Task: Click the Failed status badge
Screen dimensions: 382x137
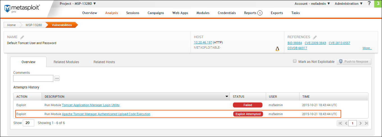Action: (248, 105)
